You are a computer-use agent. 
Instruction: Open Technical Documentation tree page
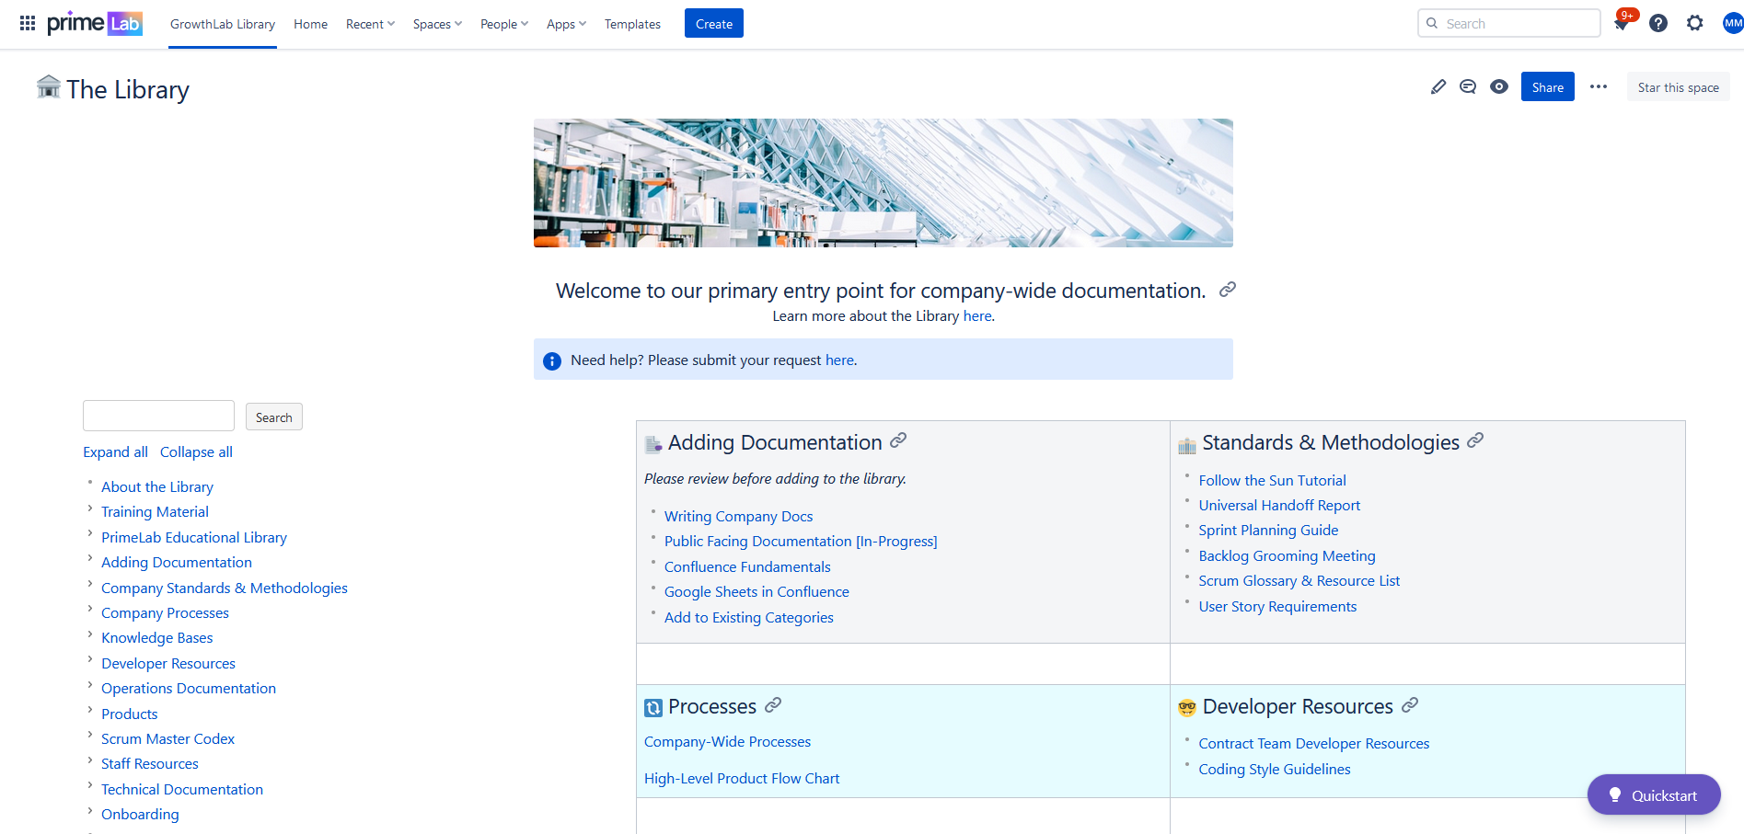click(x=182, y=789)
